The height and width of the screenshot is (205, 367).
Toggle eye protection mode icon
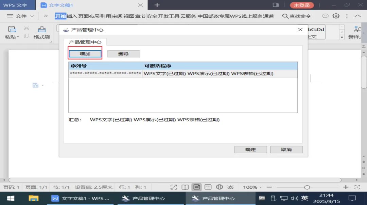230,187
